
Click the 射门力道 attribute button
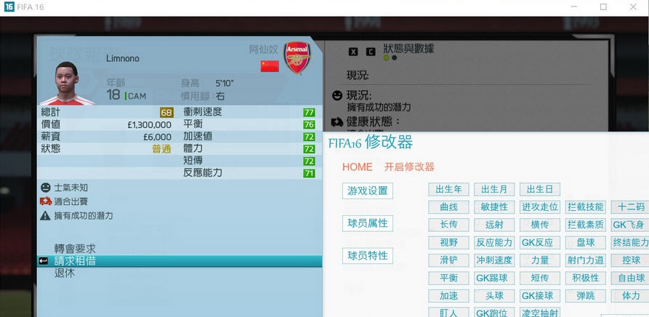(585, 260)
